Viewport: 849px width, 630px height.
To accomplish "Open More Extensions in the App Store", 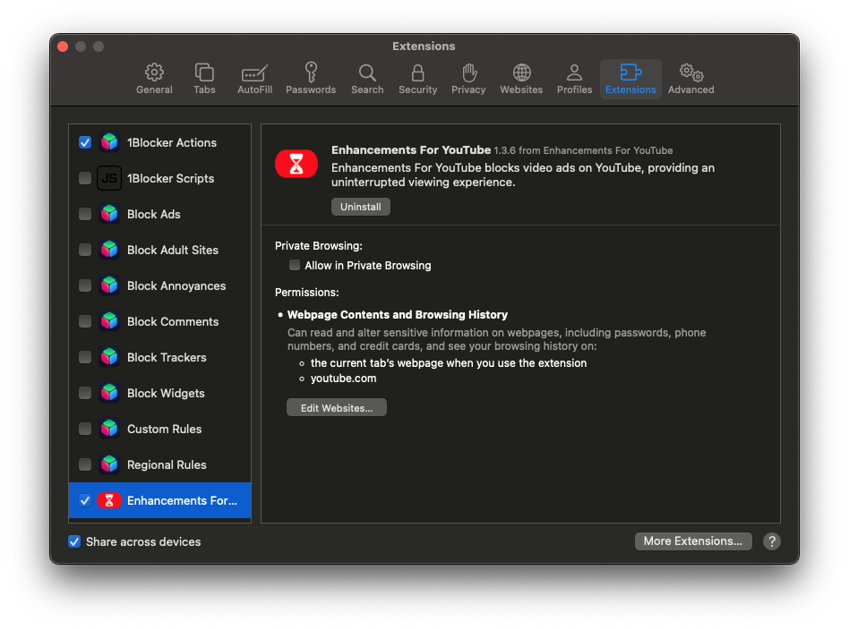I will 693,541.
